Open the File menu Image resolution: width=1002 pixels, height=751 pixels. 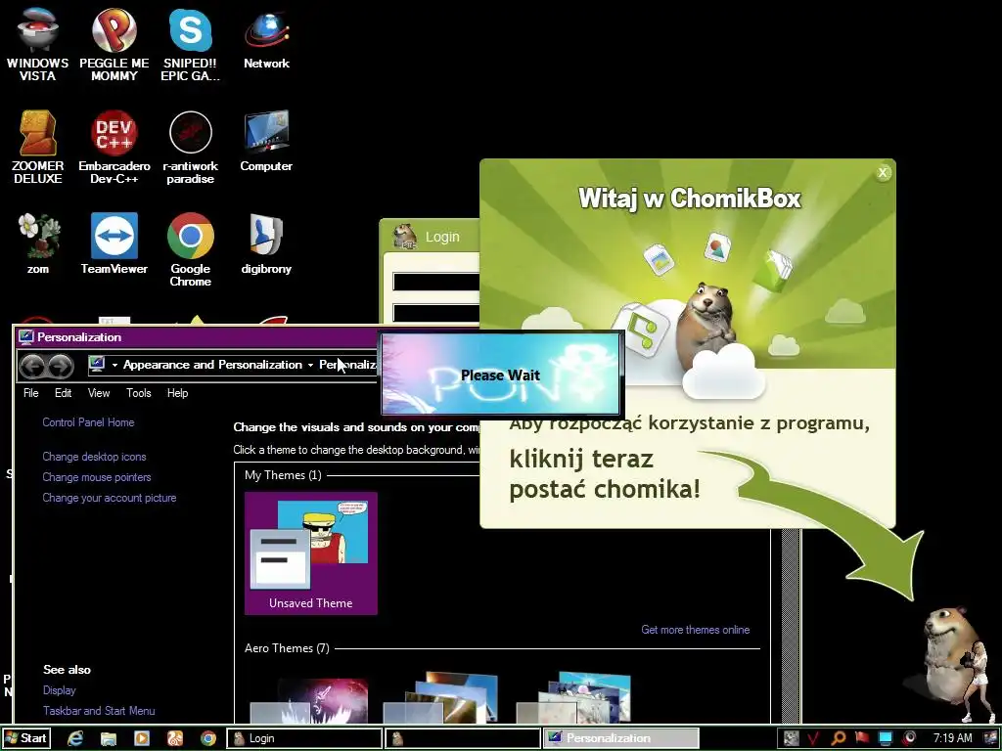(x=30, y=393)
